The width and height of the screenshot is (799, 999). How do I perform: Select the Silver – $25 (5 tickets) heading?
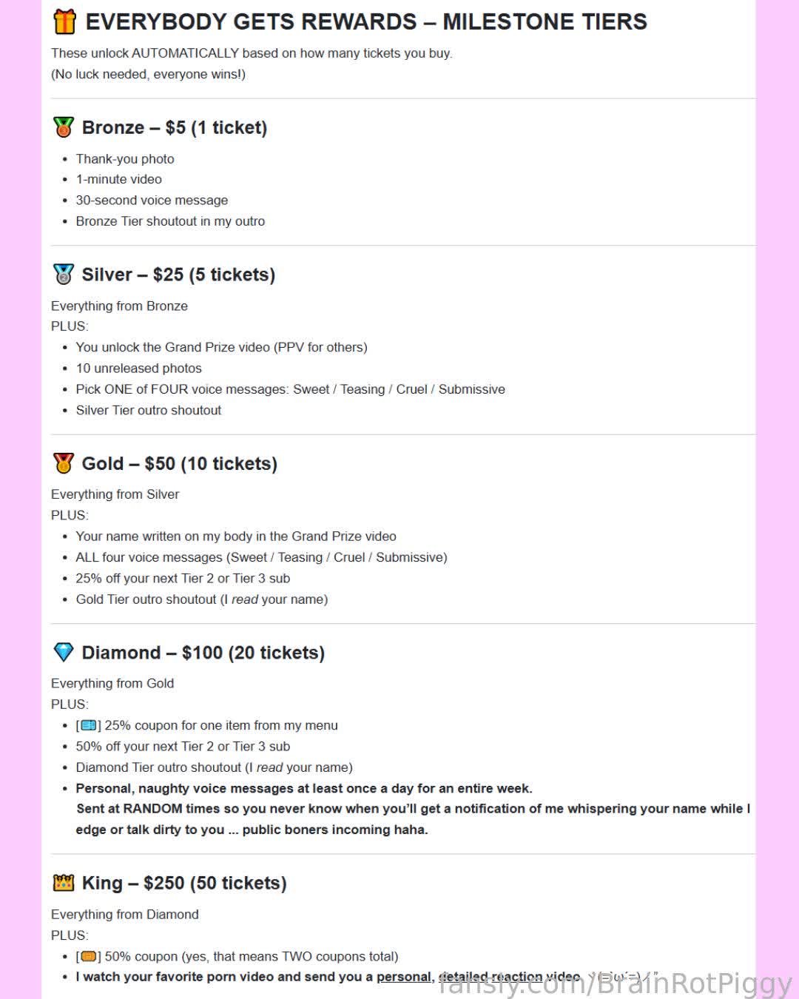pos(178,275)
